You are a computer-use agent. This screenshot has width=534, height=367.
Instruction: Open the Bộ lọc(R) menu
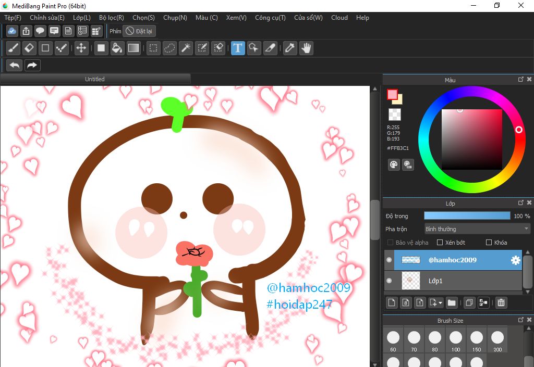(x=112, y=18)
